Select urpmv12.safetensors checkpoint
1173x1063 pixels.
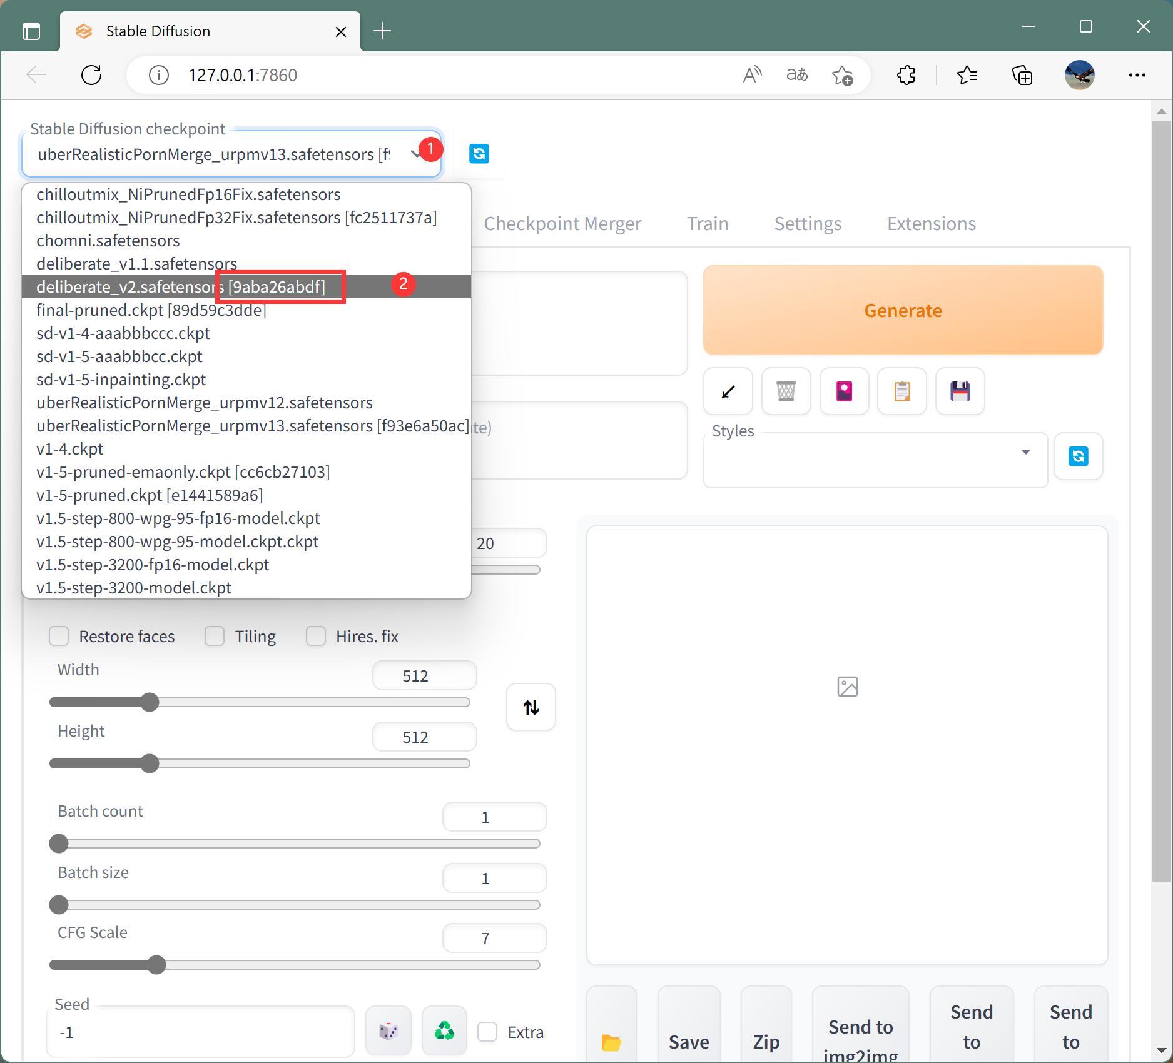246,403
